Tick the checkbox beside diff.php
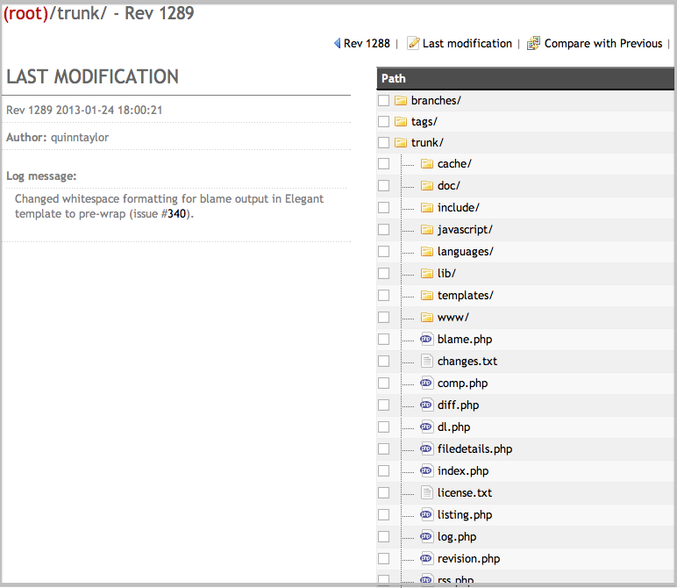Image resolution: width=677 pixels, height=588 pixels. 383,405
